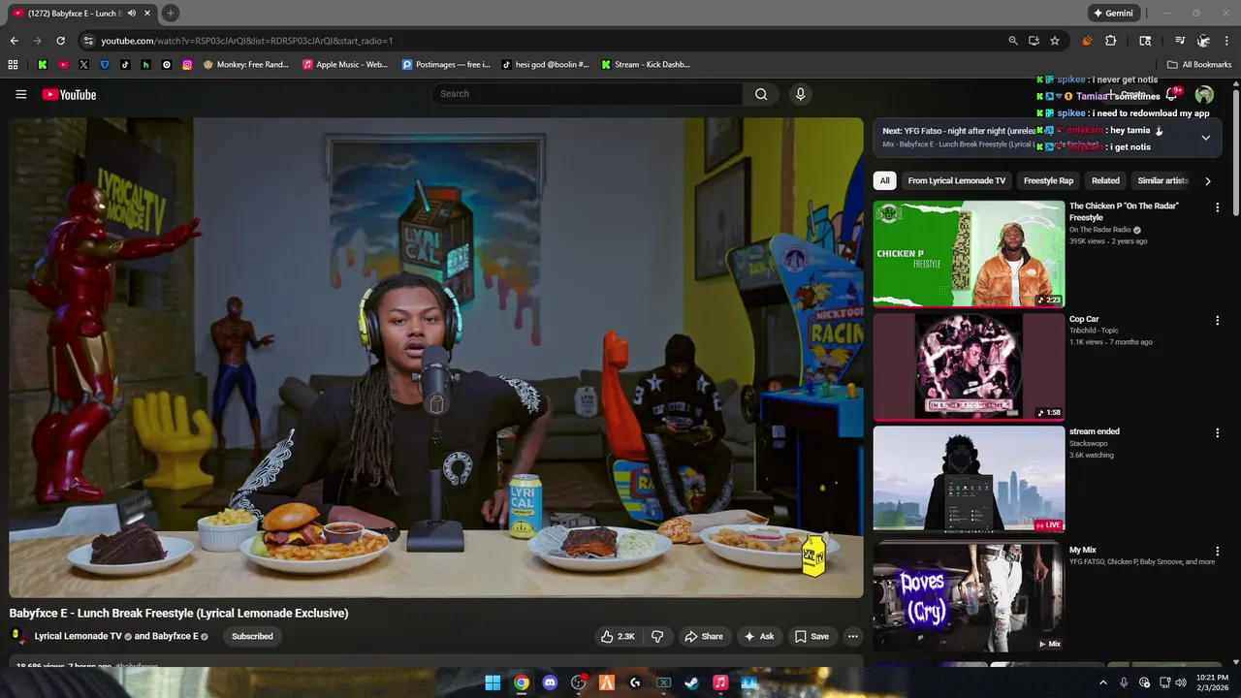
Task: Open the Kick bookmark icon
Action: point(43,65)
